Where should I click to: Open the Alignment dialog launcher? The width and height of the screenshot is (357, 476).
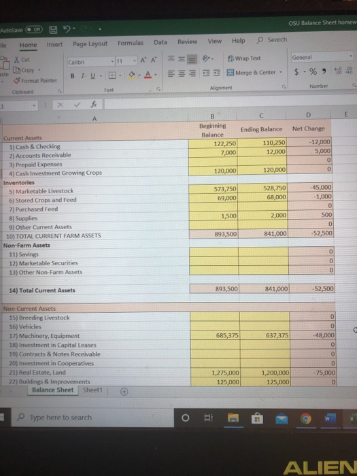[x=284, y=86]
